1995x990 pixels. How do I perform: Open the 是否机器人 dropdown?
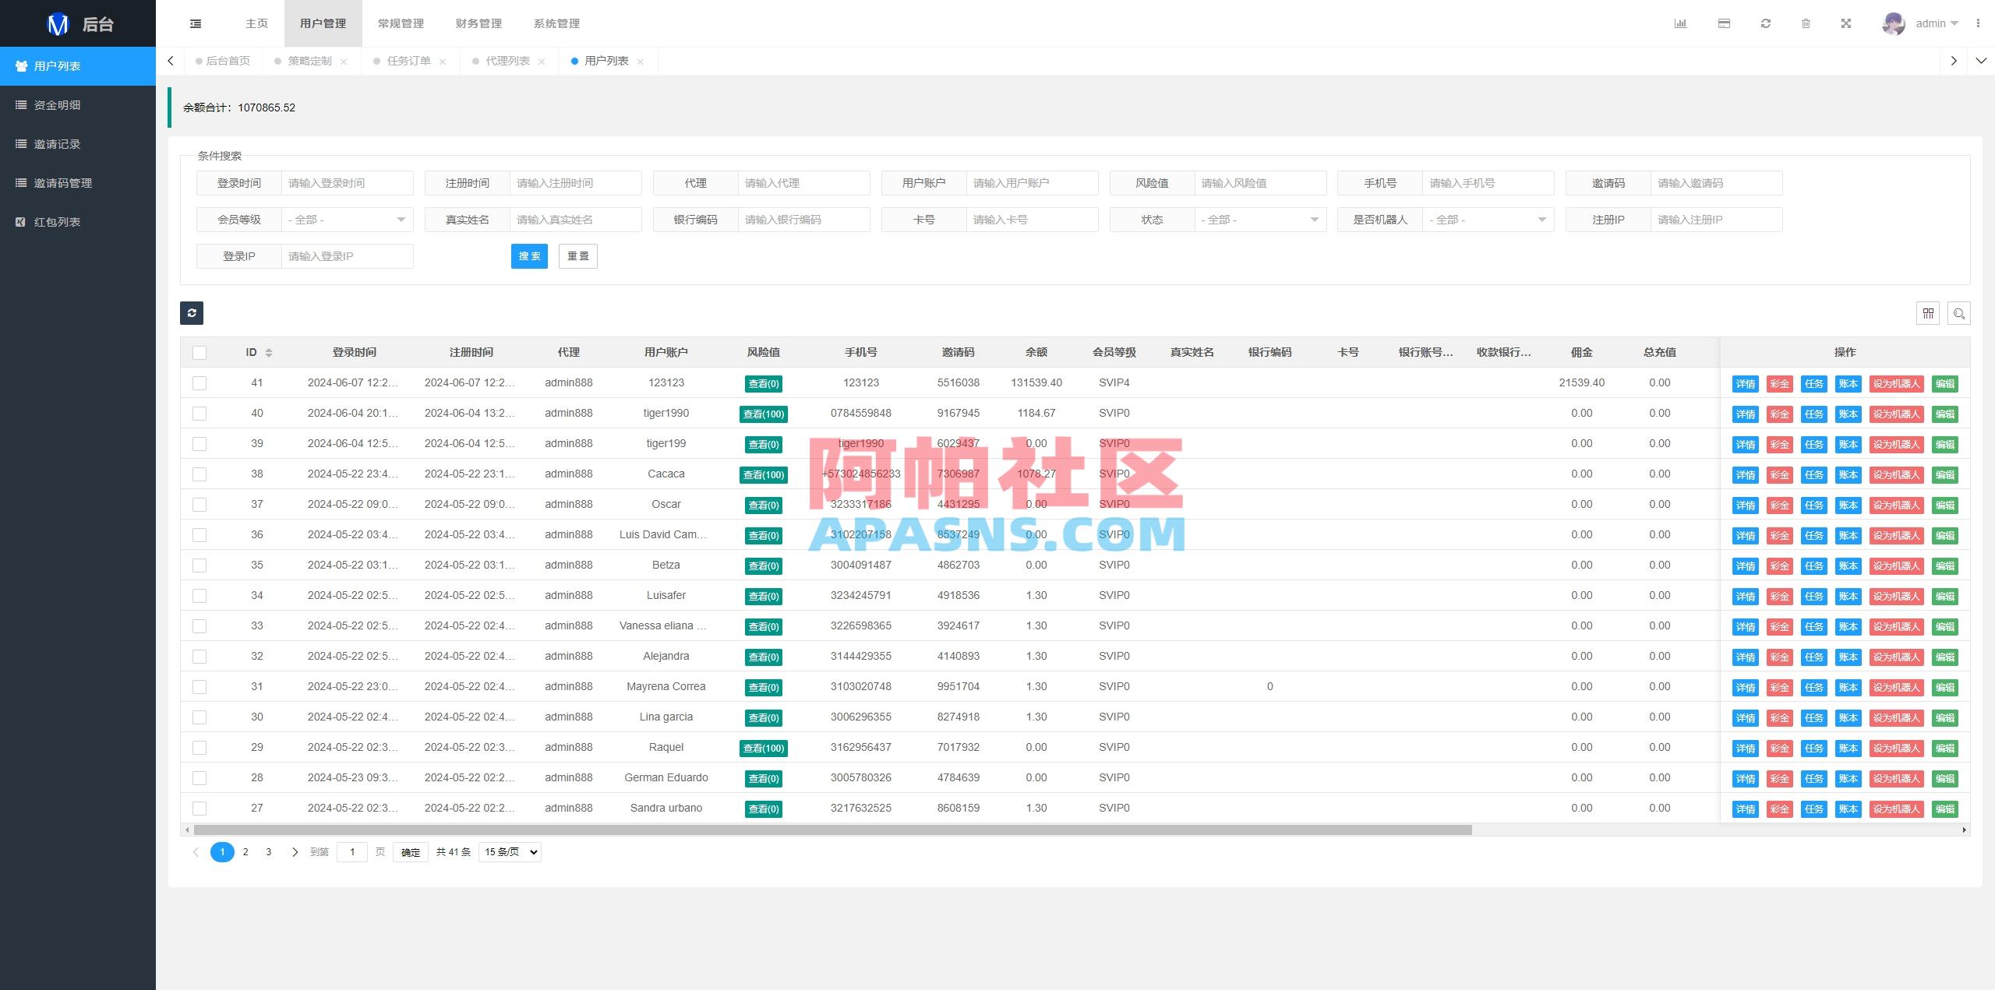(1487, 220)
